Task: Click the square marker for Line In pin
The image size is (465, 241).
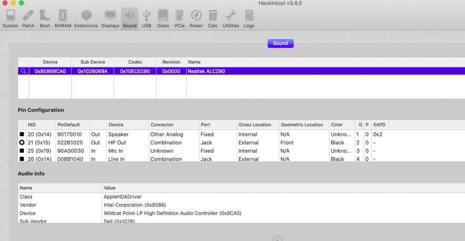Action: [x=22, y=159]
